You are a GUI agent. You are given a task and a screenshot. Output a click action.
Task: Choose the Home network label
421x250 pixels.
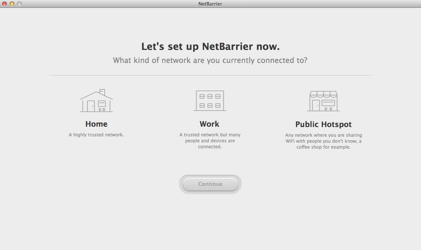coord(96,124)
